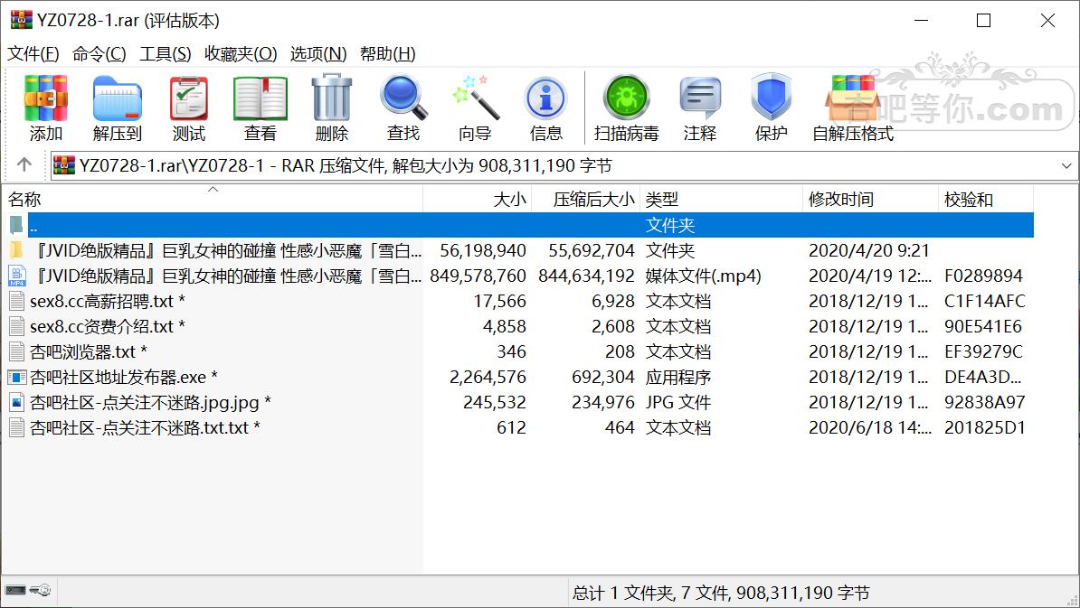This screenshot has width=1080, height=608.
Task: Click the resize grip in status bar corner
Action: tap(1072, 600)
